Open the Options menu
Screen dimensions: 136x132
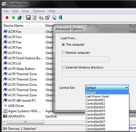(39, 11)
